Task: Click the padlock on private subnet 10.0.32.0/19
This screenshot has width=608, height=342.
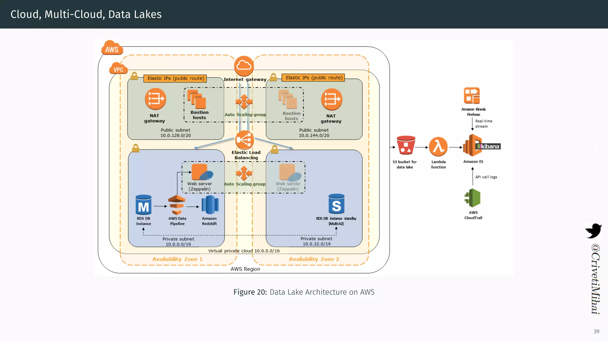Action: point(275,149)
